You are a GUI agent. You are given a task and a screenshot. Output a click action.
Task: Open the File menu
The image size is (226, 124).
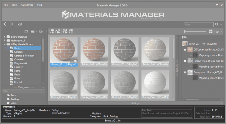(6, 5)
